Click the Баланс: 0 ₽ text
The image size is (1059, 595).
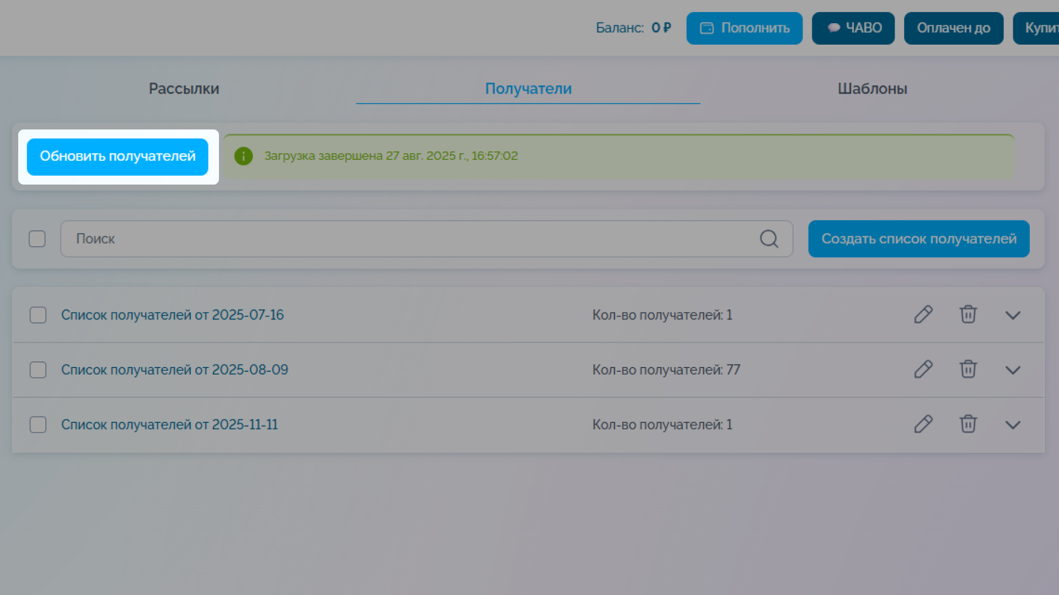click(633, 28)
